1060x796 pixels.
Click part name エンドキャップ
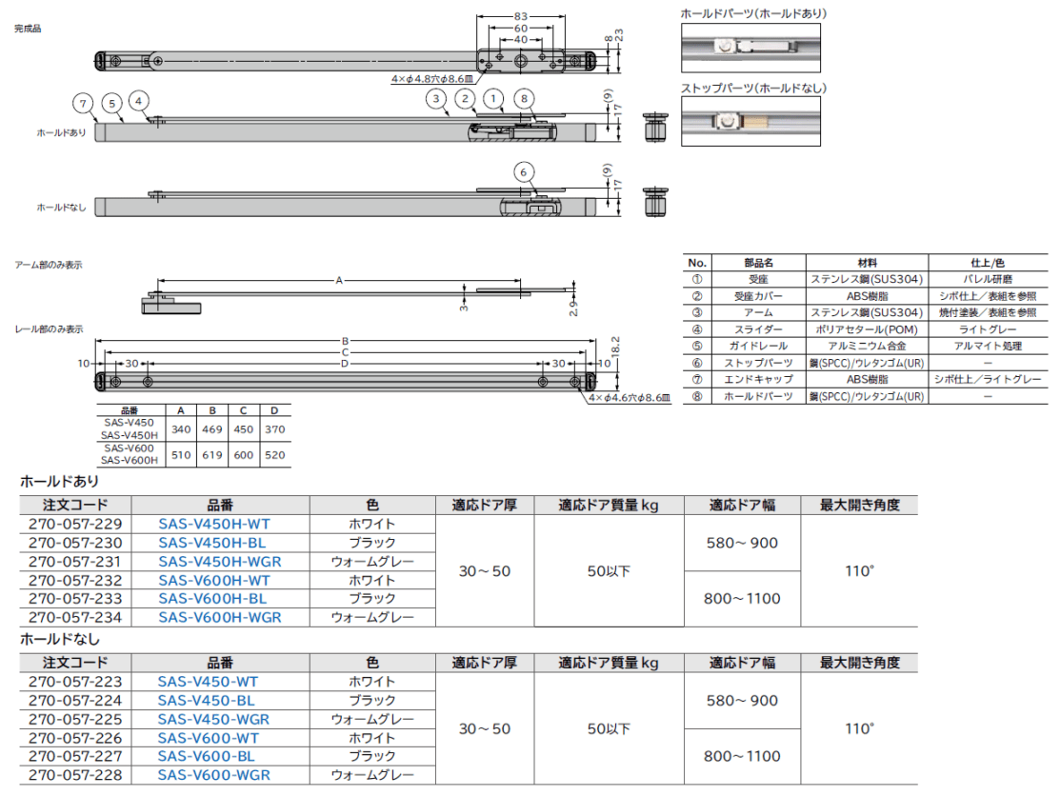tap(758, 380)
